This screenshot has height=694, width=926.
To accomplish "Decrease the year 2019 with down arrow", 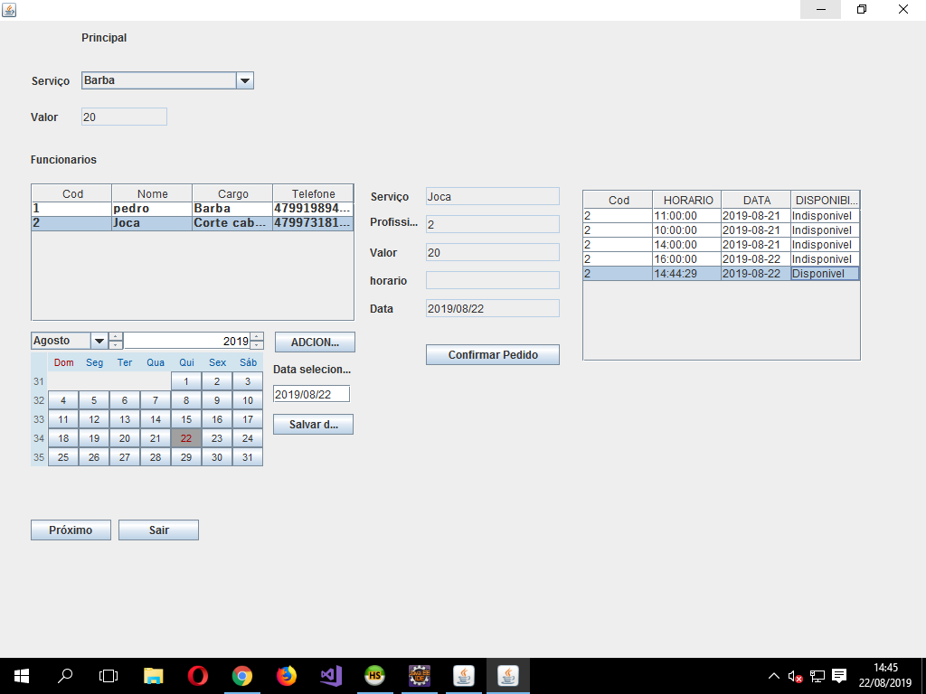I will (257, 345).
